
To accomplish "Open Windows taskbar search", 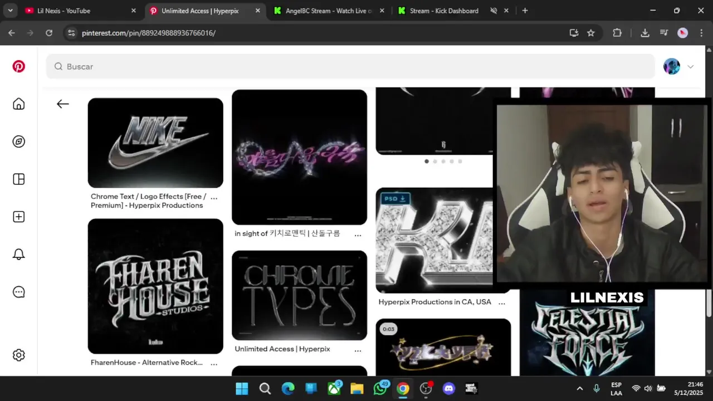I will 265,389.
